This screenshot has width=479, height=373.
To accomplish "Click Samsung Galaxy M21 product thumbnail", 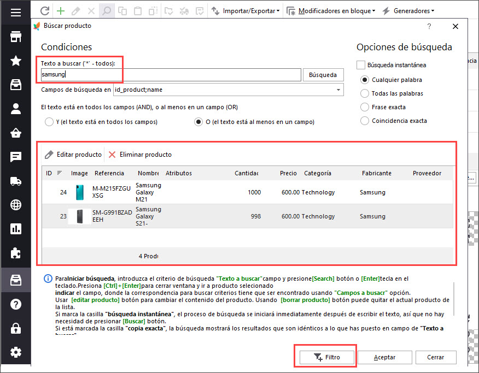I will [79, 192].
